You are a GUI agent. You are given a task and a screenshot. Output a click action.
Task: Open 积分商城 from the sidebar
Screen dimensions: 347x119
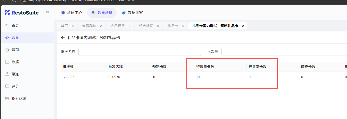(19, 98)
